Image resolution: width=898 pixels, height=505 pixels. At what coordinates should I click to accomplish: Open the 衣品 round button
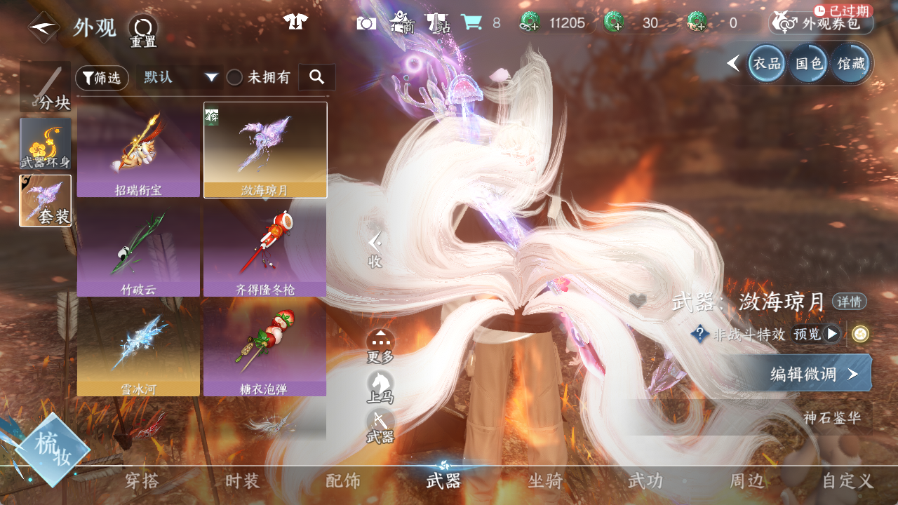[x=767, y=64]
